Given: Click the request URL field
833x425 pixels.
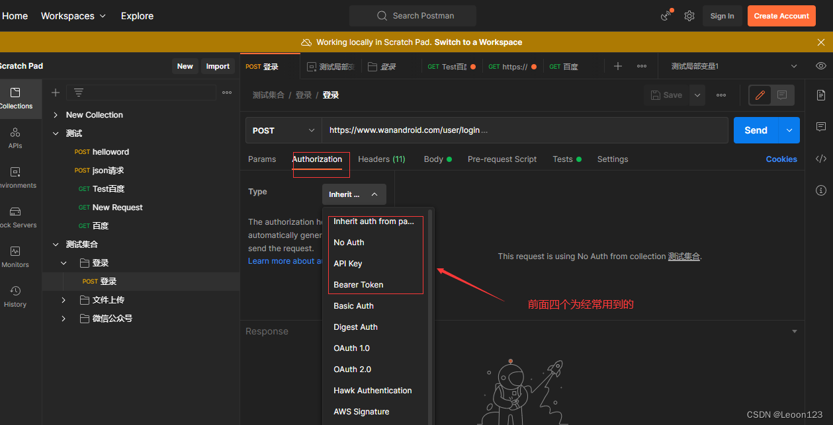Looking at the screenshot, I should tap(525, 130).
